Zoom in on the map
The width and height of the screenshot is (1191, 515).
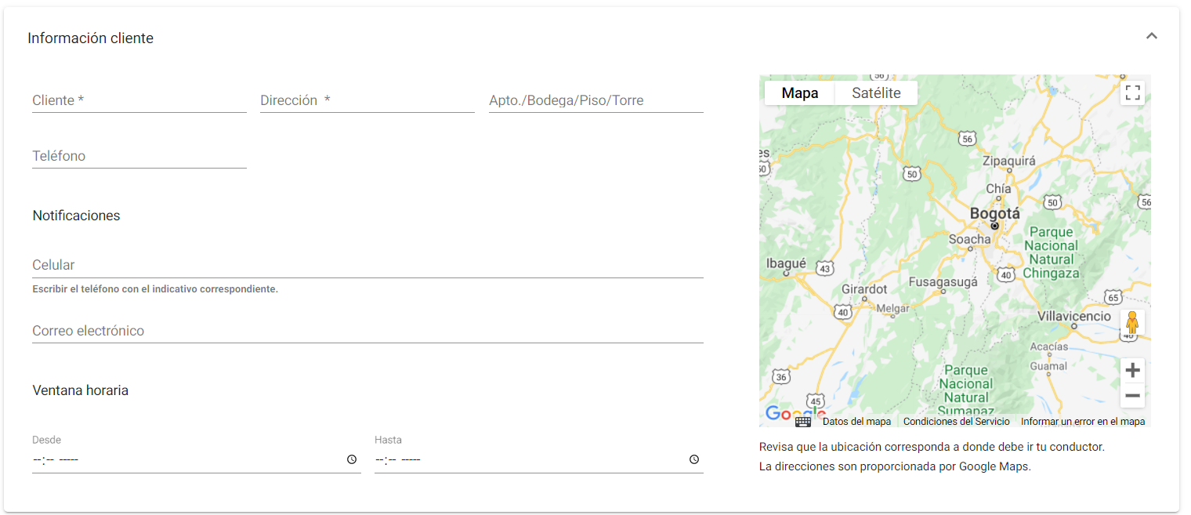click(1132, 370)
